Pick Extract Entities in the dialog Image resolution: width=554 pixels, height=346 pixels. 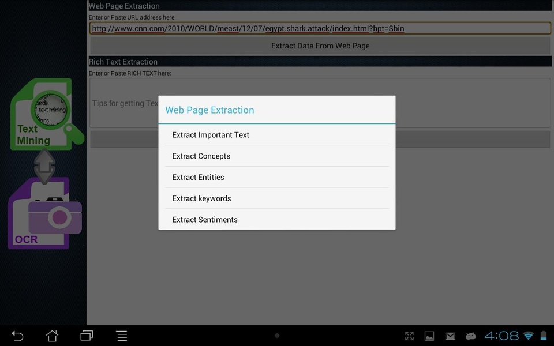[x=277, y=177]
